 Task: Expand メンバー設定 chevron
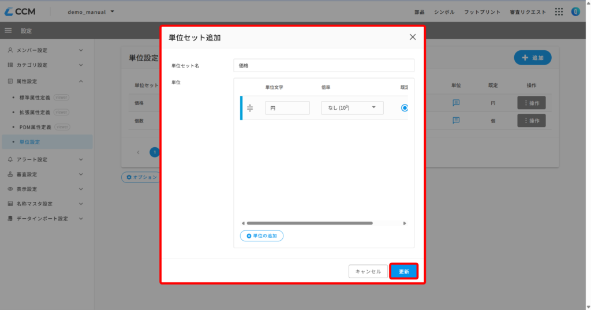[81, 50]
